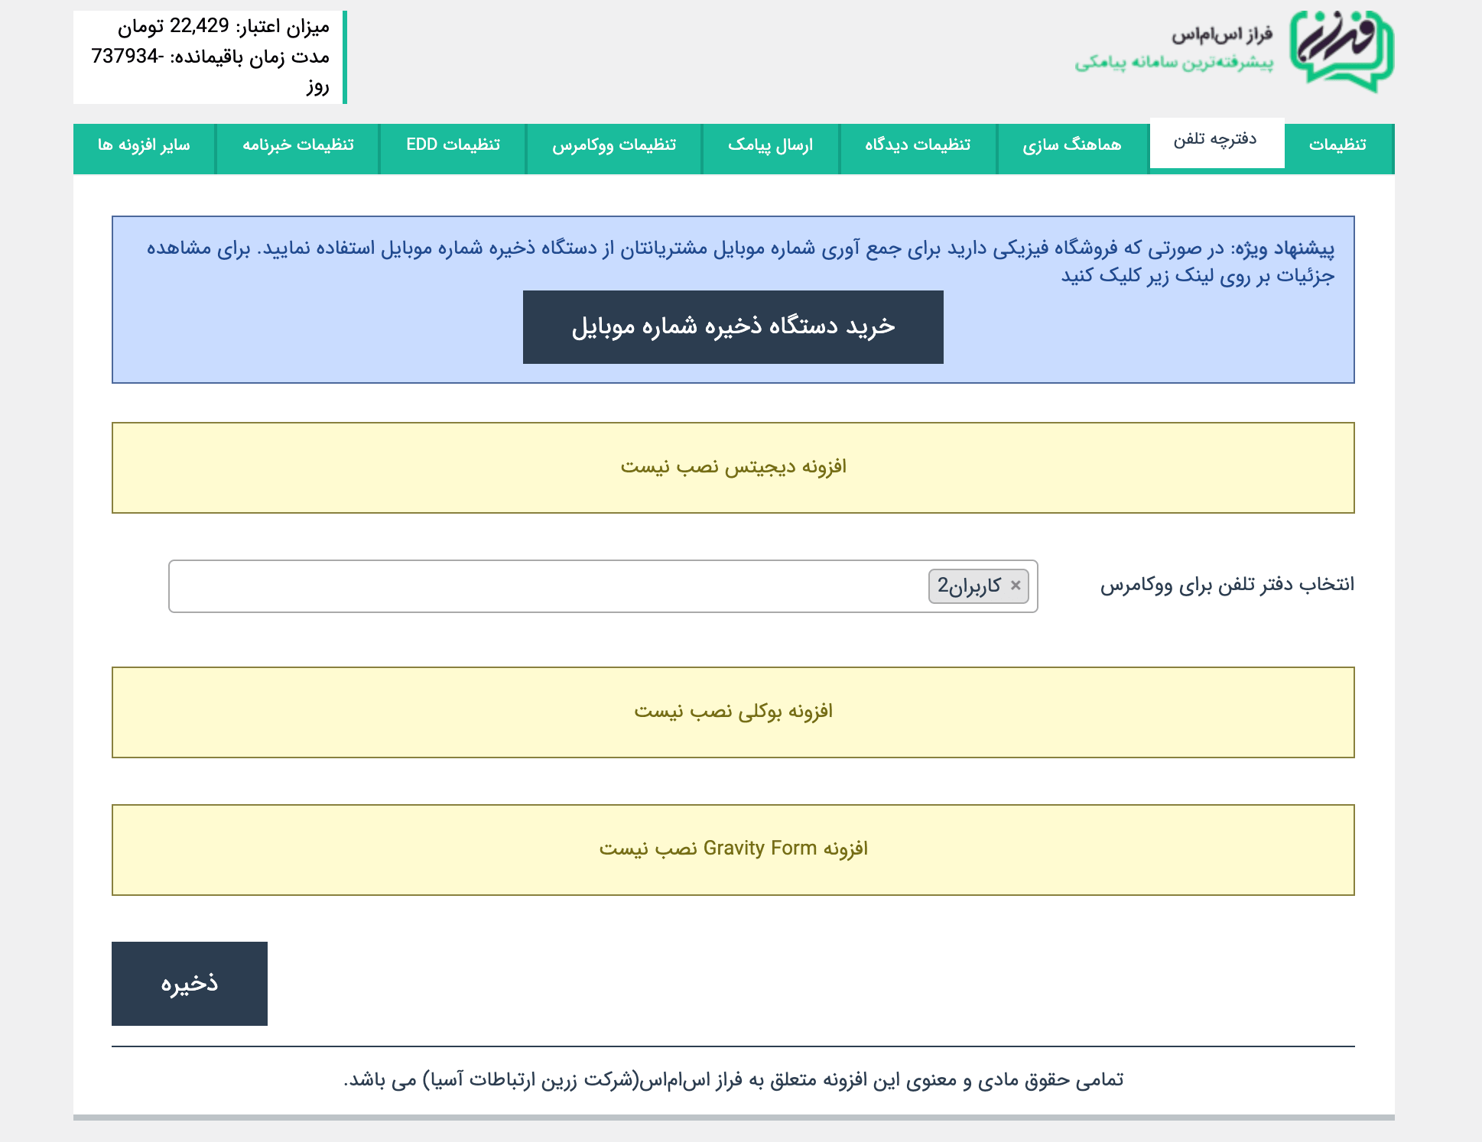Click the افزونه بوکلی نصب نیست notice
This screenshot has width=1482, height=1142.
(x=733, y=712)
